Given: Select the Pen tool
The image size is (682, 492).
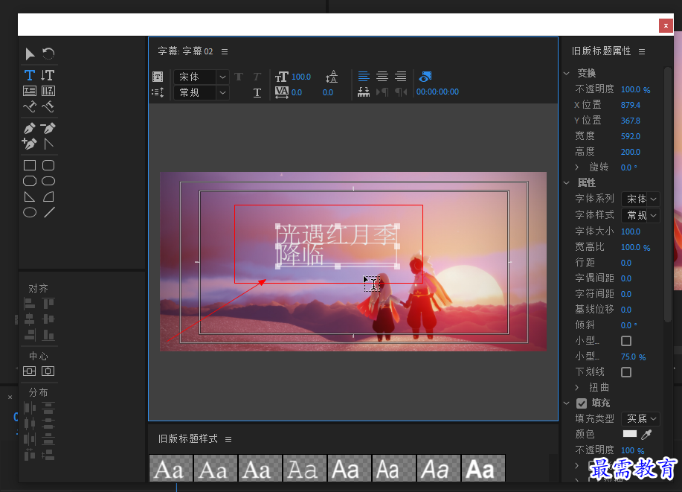Looking at the screenshot, I should coord(30,129).
